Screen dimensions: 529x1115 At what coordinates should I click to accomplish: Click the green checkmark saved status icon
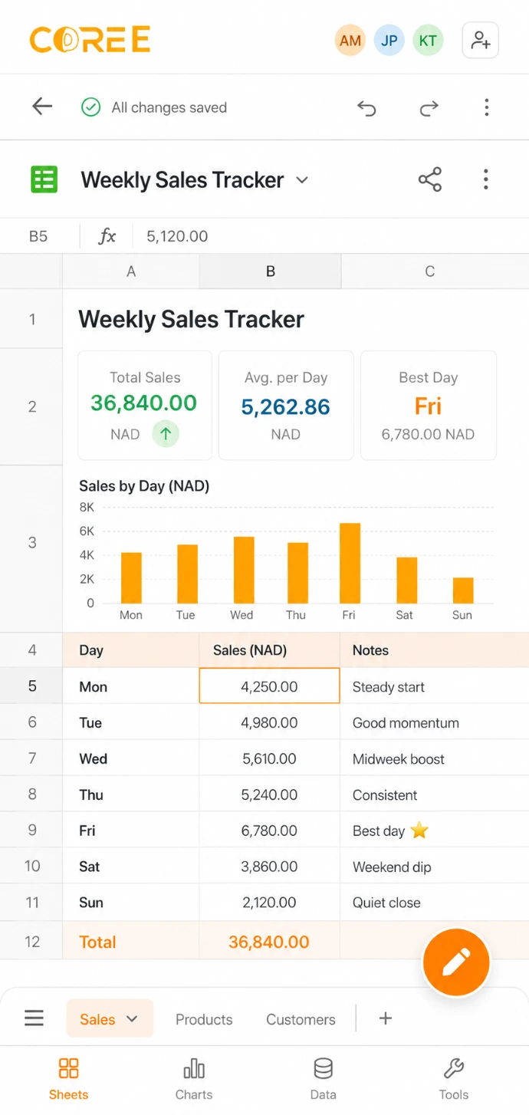click(x=90, y=107)
